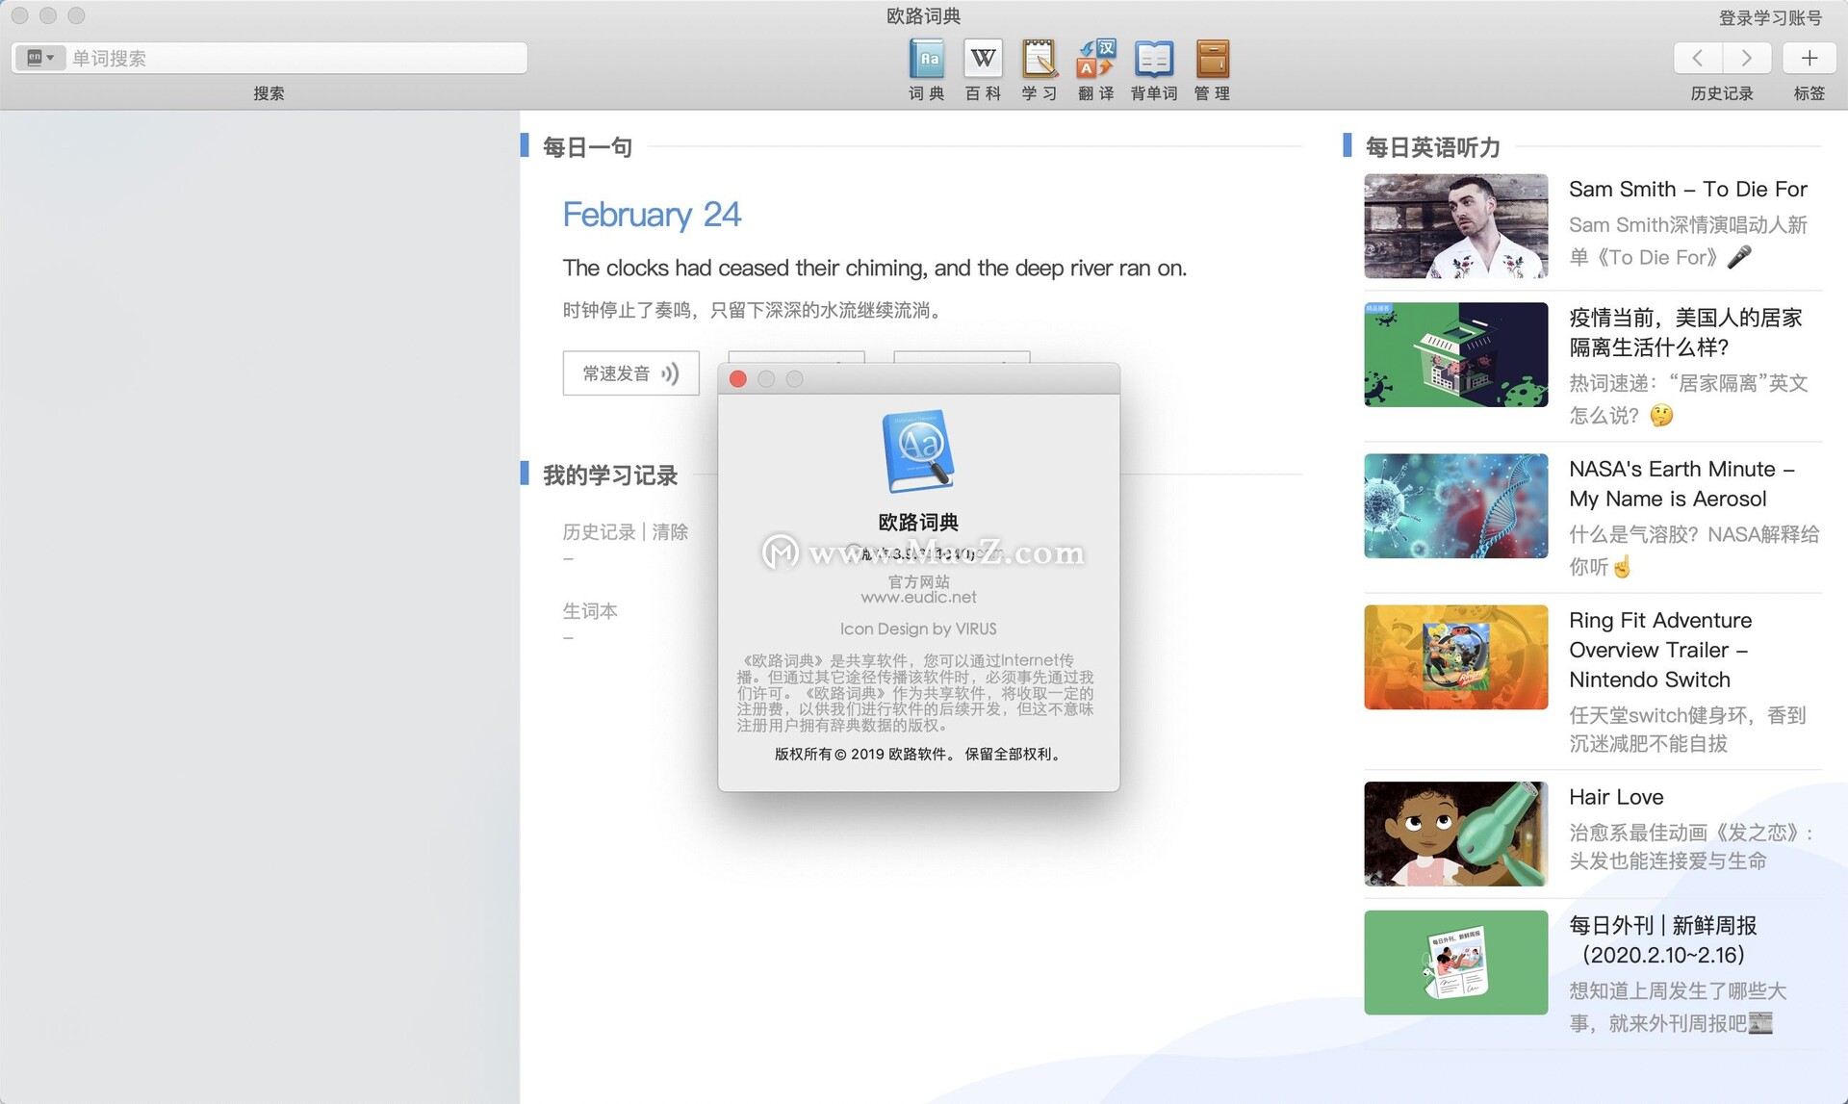1848x1104 pixels.
Task: Click 清除 to clear history
Action: (x=670, y=531)
